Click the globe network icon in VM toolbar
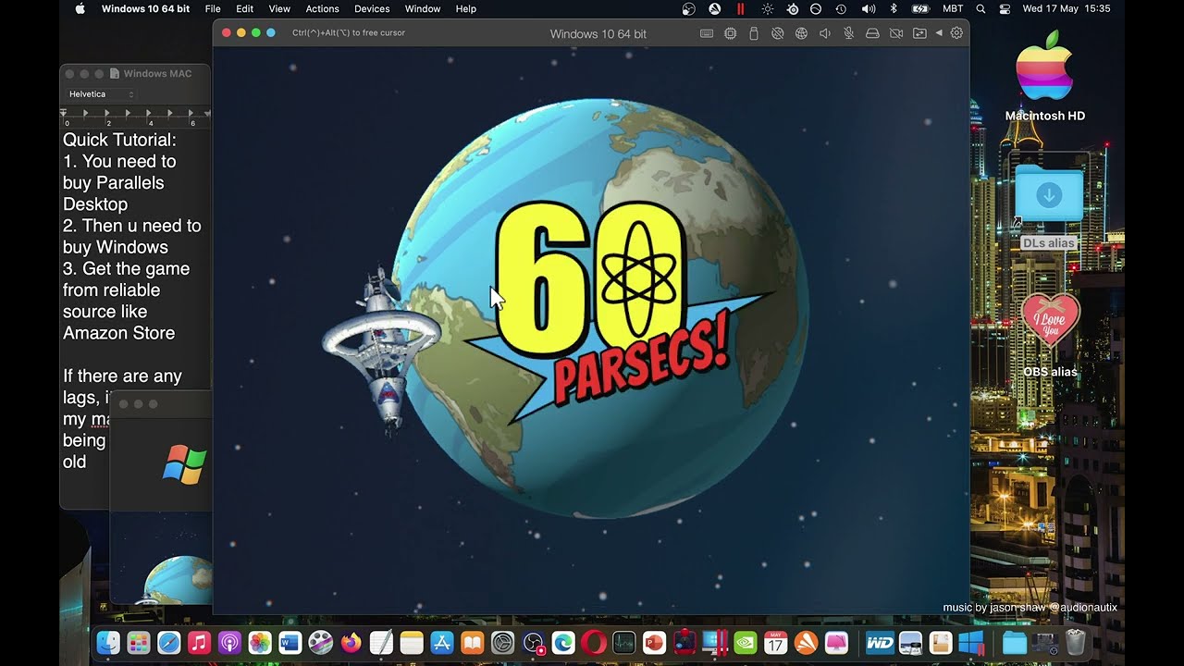Screen dimensions: 1184x666 801,33
